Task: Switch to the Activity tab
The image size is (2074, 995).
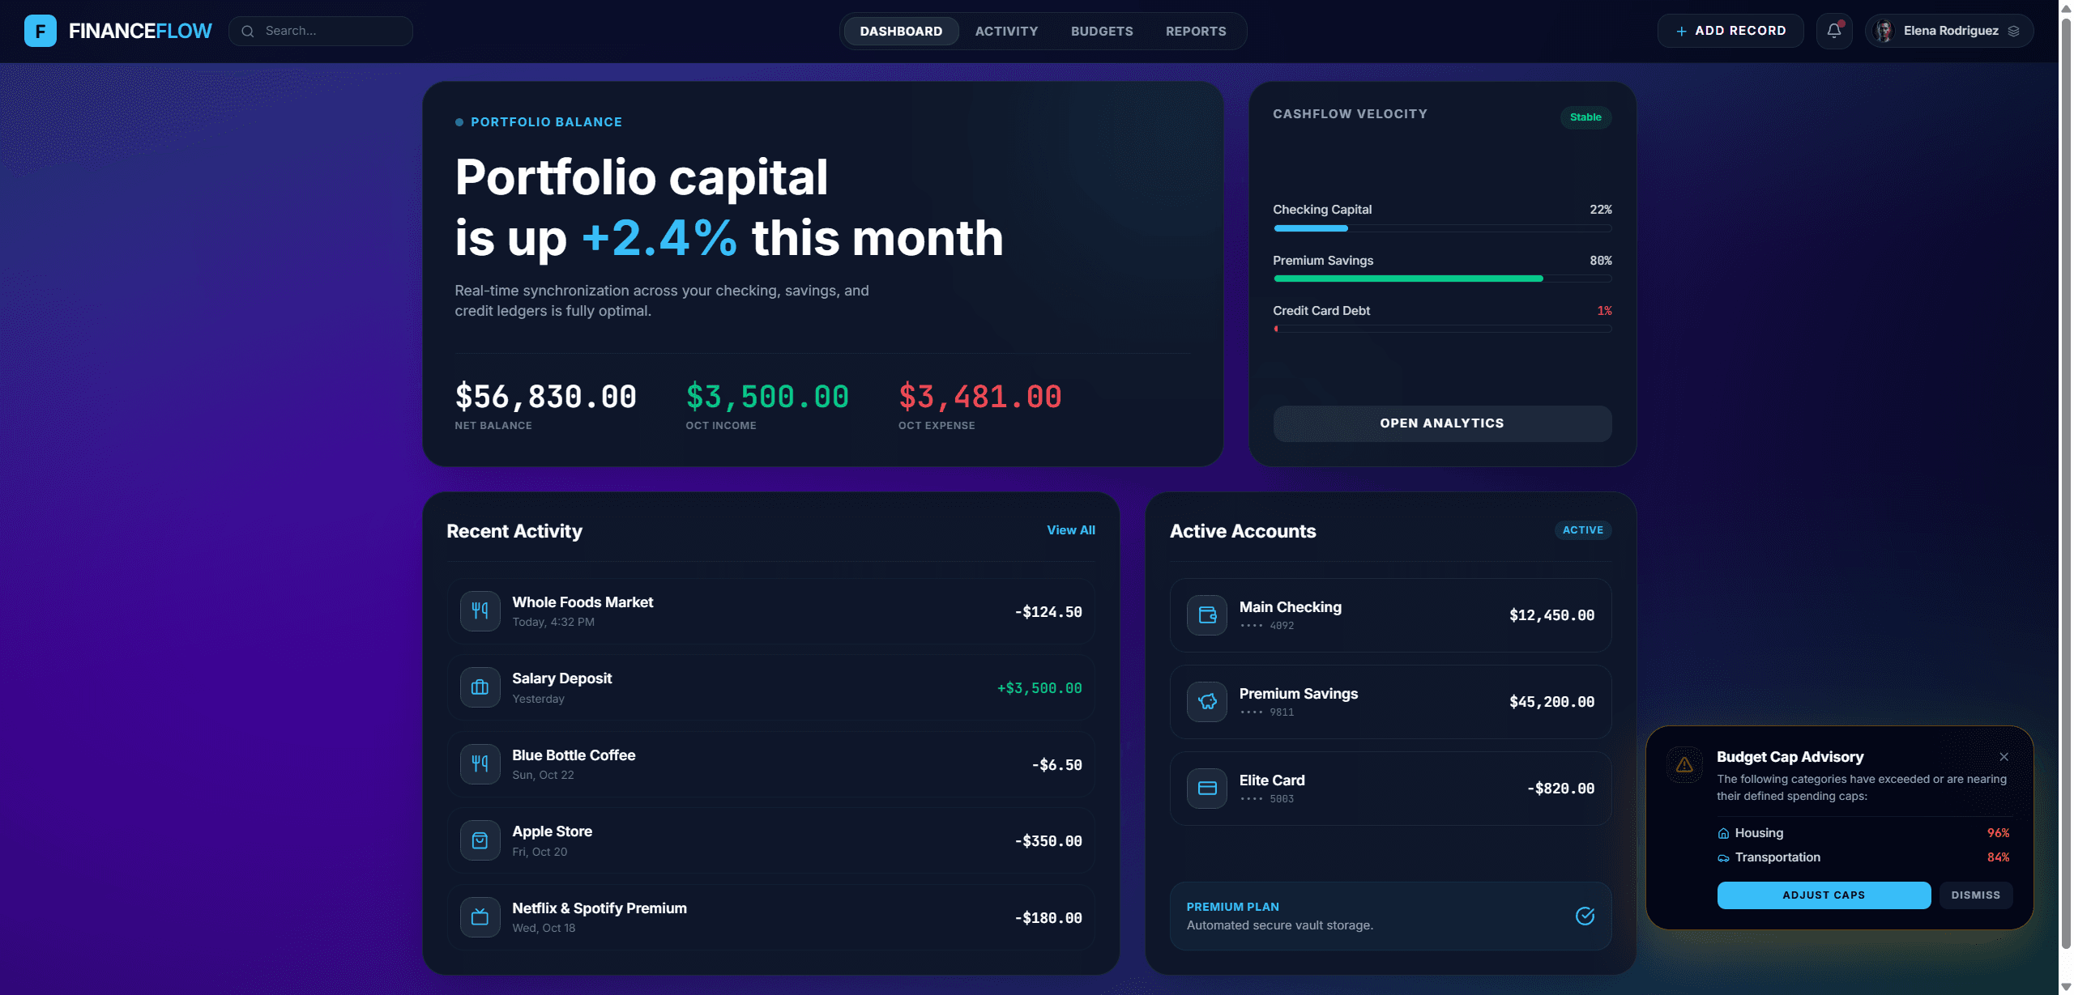Action: coord(1006,31)
